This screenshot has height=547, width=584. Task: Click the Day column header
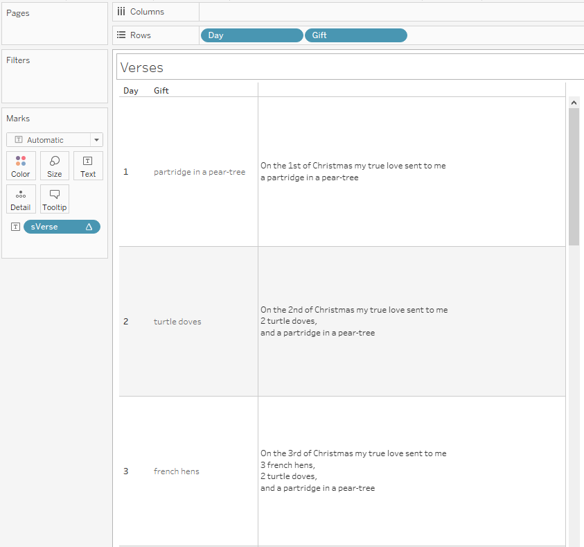point(131,91)
